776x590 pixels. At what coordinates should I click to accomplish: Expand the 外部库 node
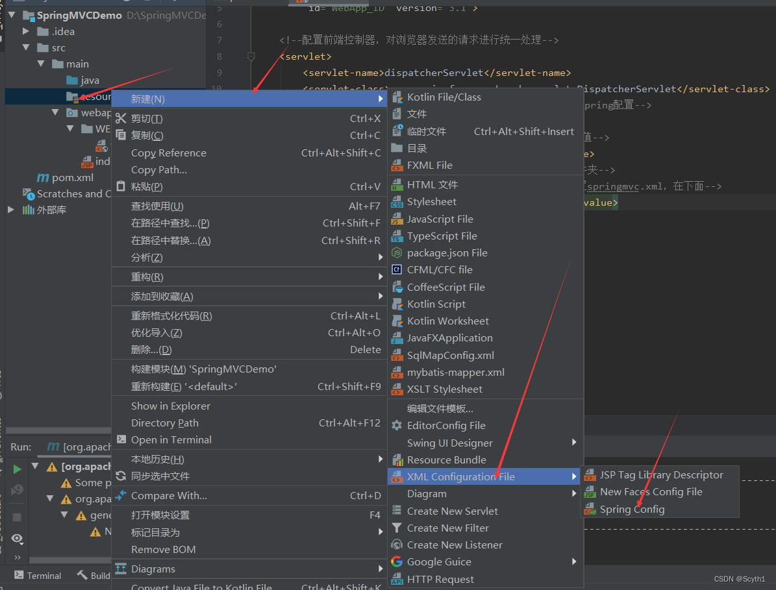pos(11,210)
